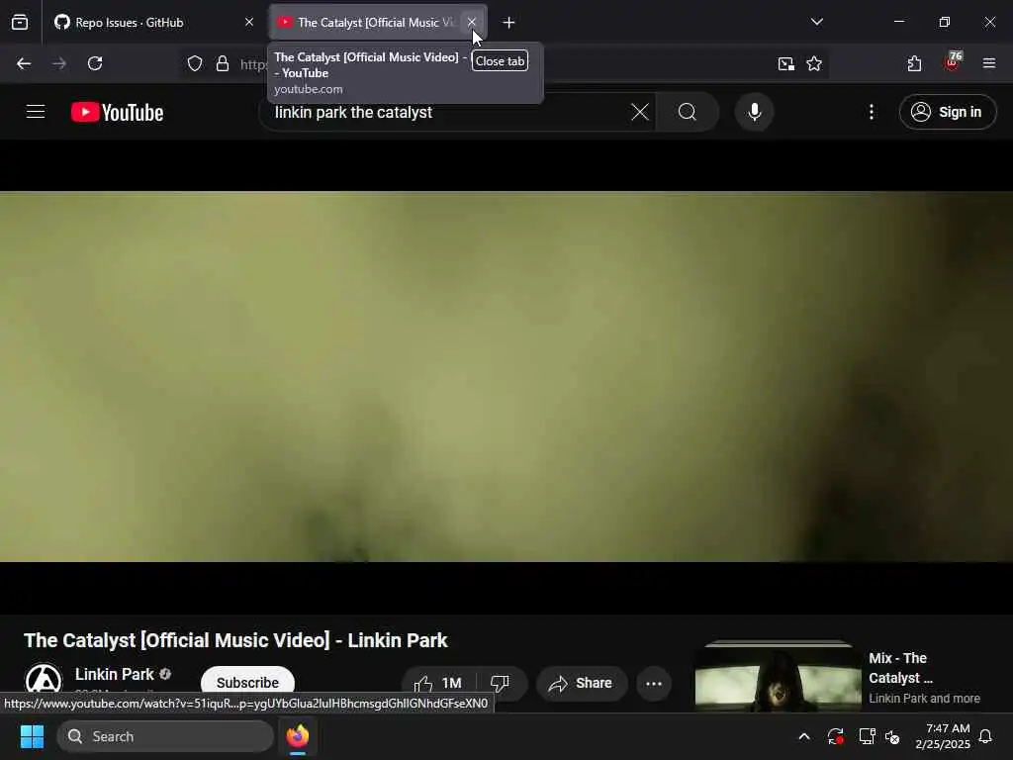Viewport: 1013px width, 760px height.
Task: Activate Firefox from the taskbar
Action: [x=297, y=736]
